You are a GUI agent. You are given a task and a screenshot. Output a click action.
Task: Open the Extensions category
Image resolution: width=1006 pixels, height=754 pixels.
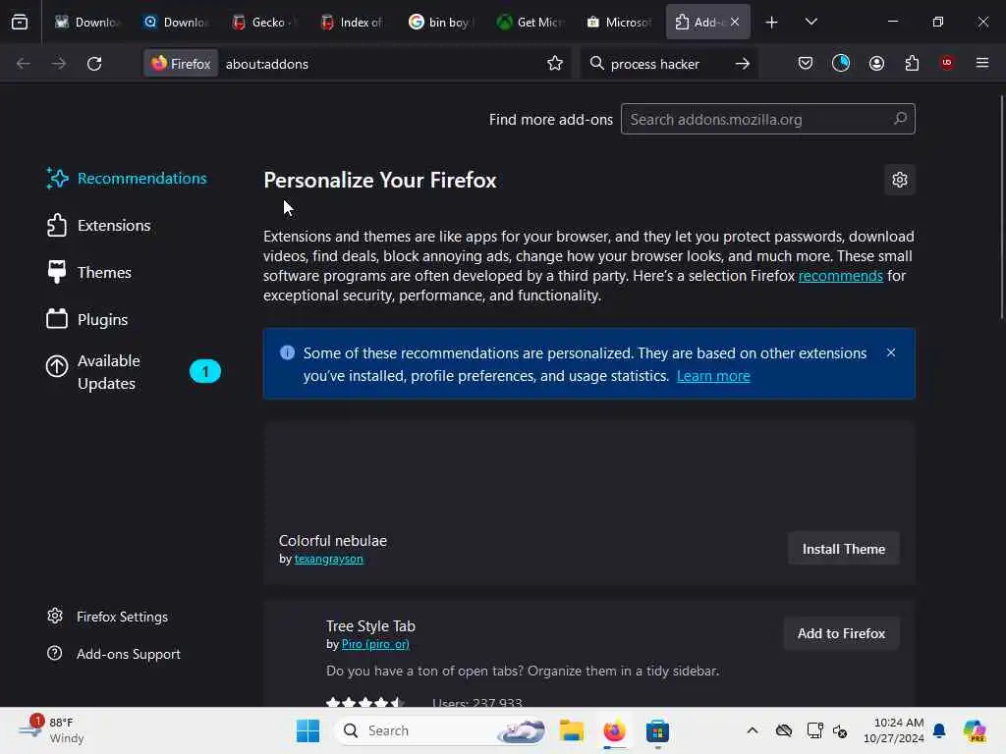99,226
